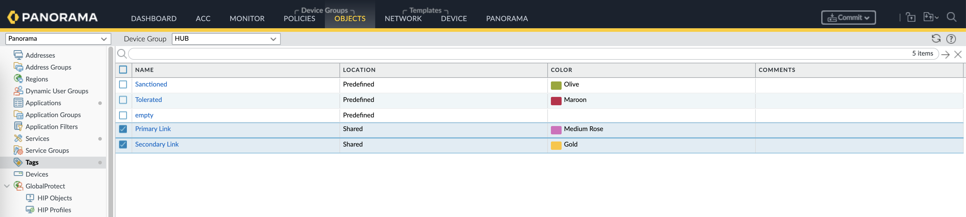Uncheck the Primary Link checkbox
The width and height of the screenshot is (966, 217).
(x=123, y=129)
